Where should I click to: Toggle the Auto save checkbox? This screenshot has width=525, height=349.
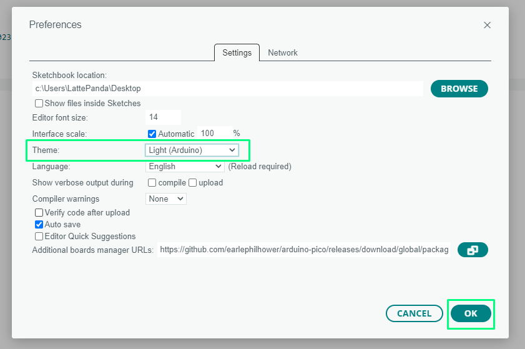pos(39,224)
